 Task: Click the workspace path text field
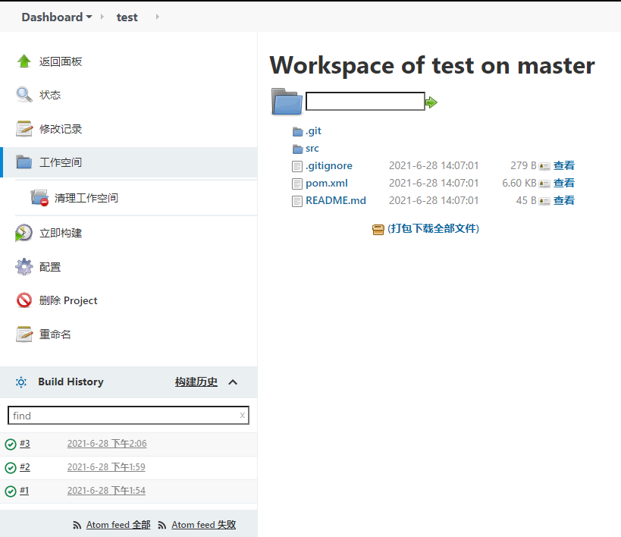[x=365, y=102]
